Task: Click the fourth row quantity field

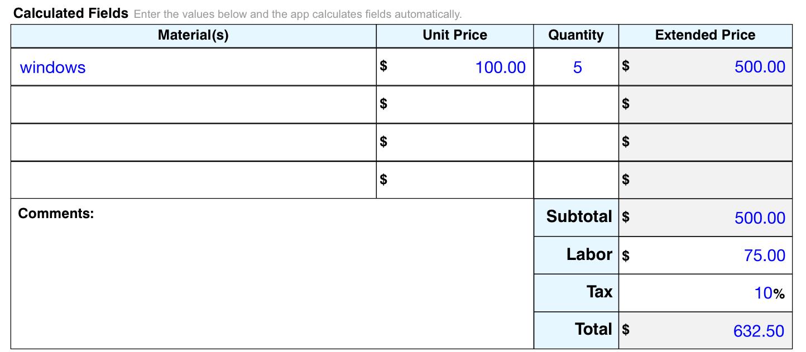Action: coord(576,180)
